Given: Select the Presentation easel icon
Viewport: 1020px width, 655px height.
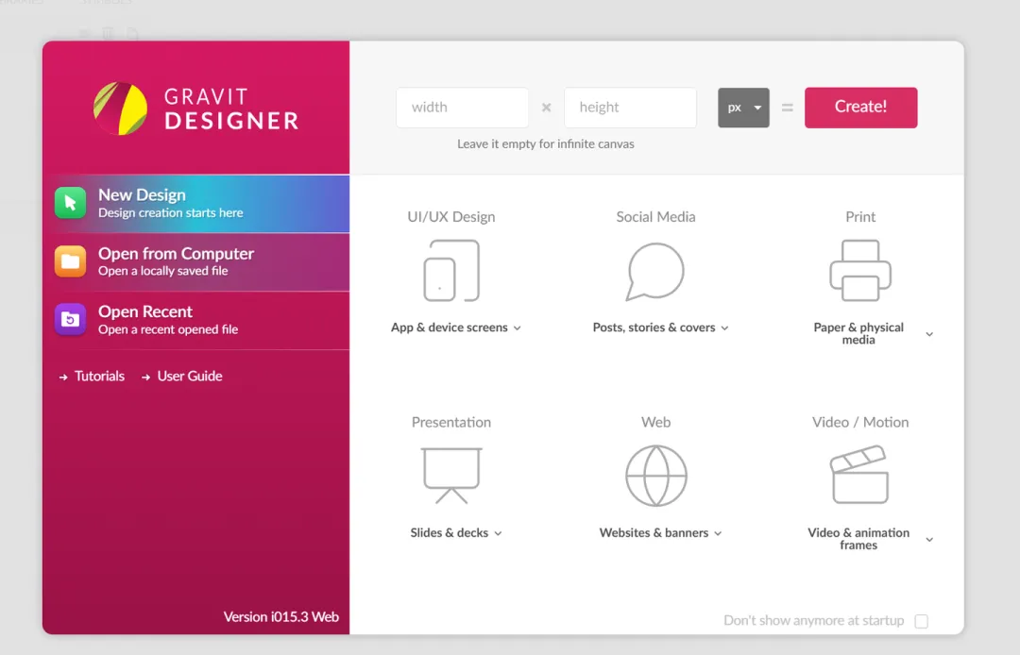Looking at the screenshot, I should pos(451,476).
